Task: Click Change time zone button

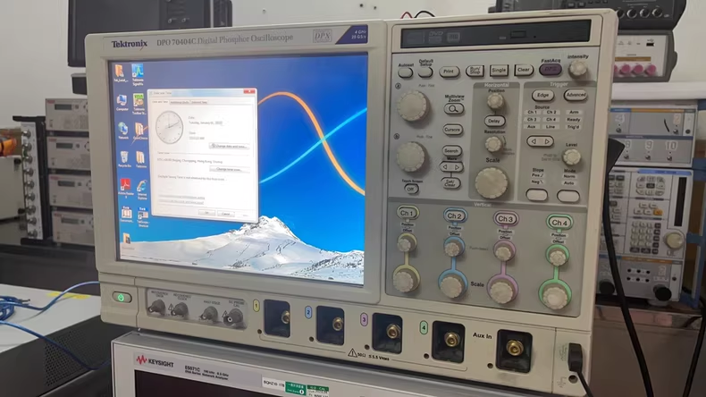Action: [229, 169]
